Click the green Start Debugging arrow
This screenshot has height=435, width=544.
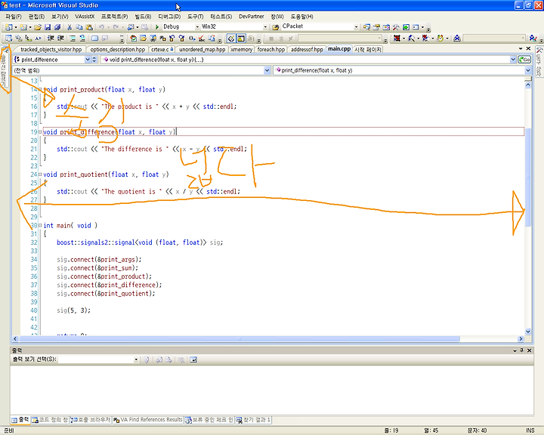click(157, 27)
